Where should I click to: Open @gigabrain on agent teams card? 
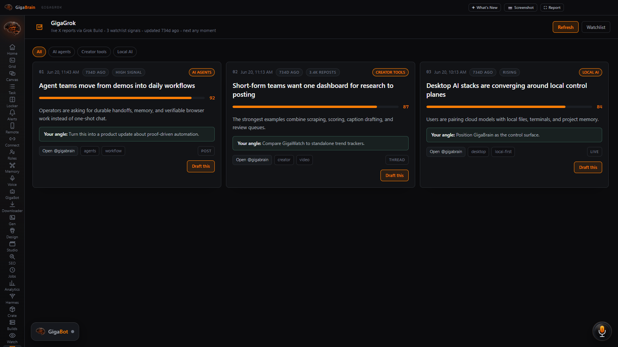pyautogui.click(x=58, y=151)
